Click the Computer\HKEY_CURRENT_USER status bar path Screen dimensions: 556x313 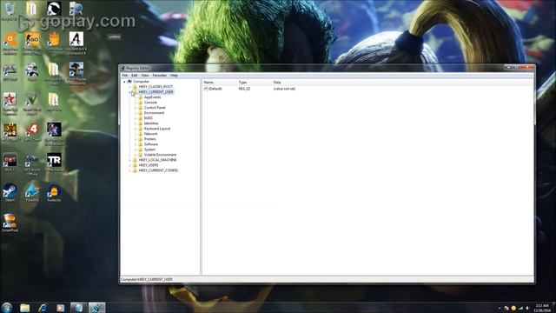point(147,280)
